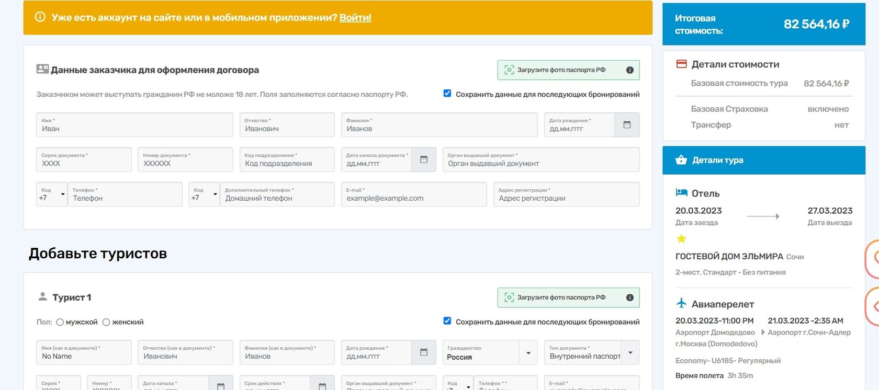Click the Итоговая стоимость total price bar
Screen dimensions: 879x390
click(x=764, y=24)
